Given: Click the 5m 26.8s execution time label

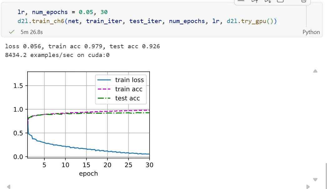Looking at the screenshot, I should pos(32,32).
